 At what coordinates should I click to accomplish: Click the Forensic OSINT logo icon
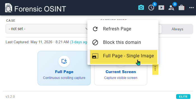pos(8,8)
